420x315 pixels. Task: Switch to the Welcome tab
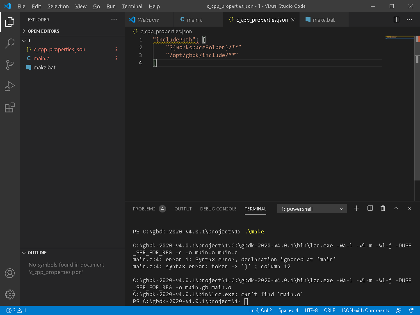(148, 20)
